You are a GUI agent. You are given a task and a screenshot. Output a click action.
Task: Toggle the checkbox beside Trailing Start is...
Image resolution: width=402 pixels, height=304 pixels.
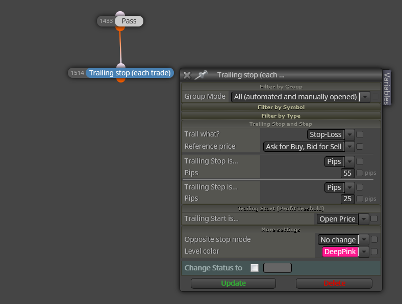pyautogui.click(x=374, y=218)
